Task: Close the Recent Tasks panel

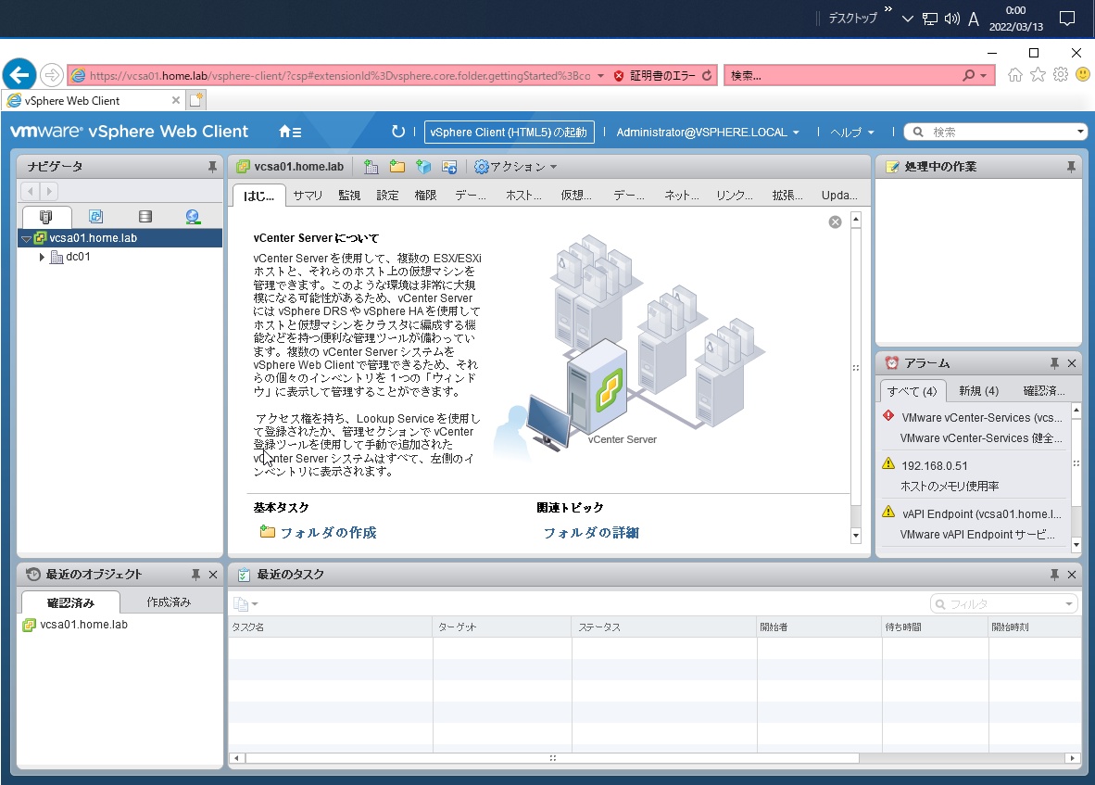Action: tap(1072, 574)
